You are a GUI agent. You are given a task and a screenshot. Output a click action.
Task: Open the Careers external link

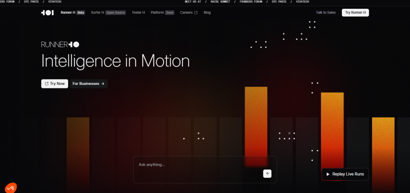pyautogui.click(x=189, y=12)
